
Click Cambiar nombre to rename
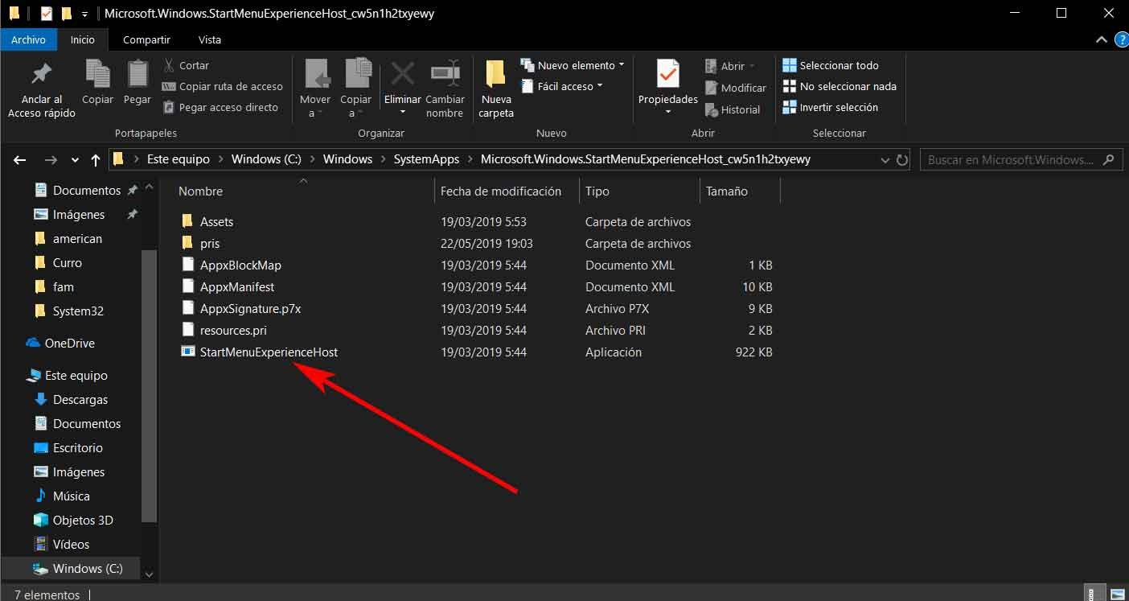(445, 89)
